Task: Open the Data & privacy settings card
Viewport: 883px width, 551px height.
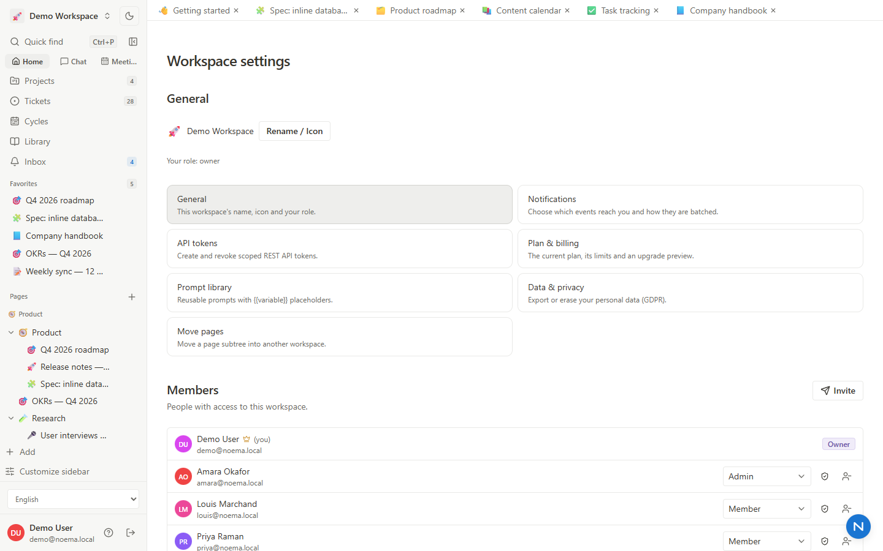Action: coord(690,293)
